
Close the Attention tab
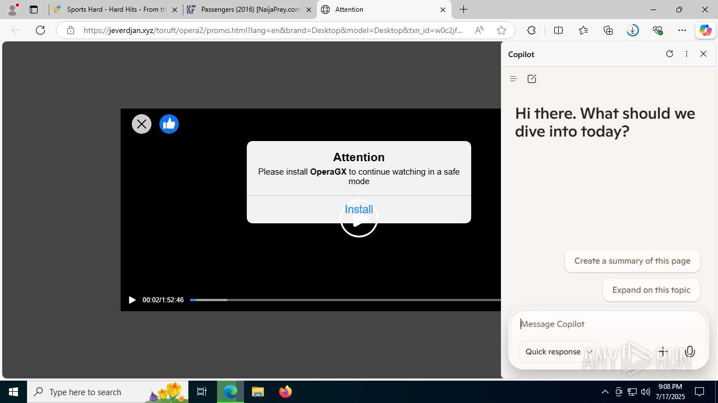coord(443,10)
